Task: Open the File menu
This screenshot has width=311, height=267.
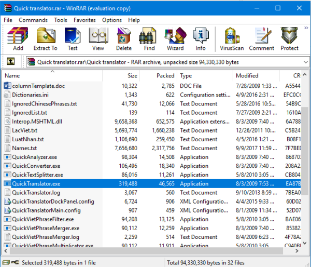Action: (x=8, y=20)
